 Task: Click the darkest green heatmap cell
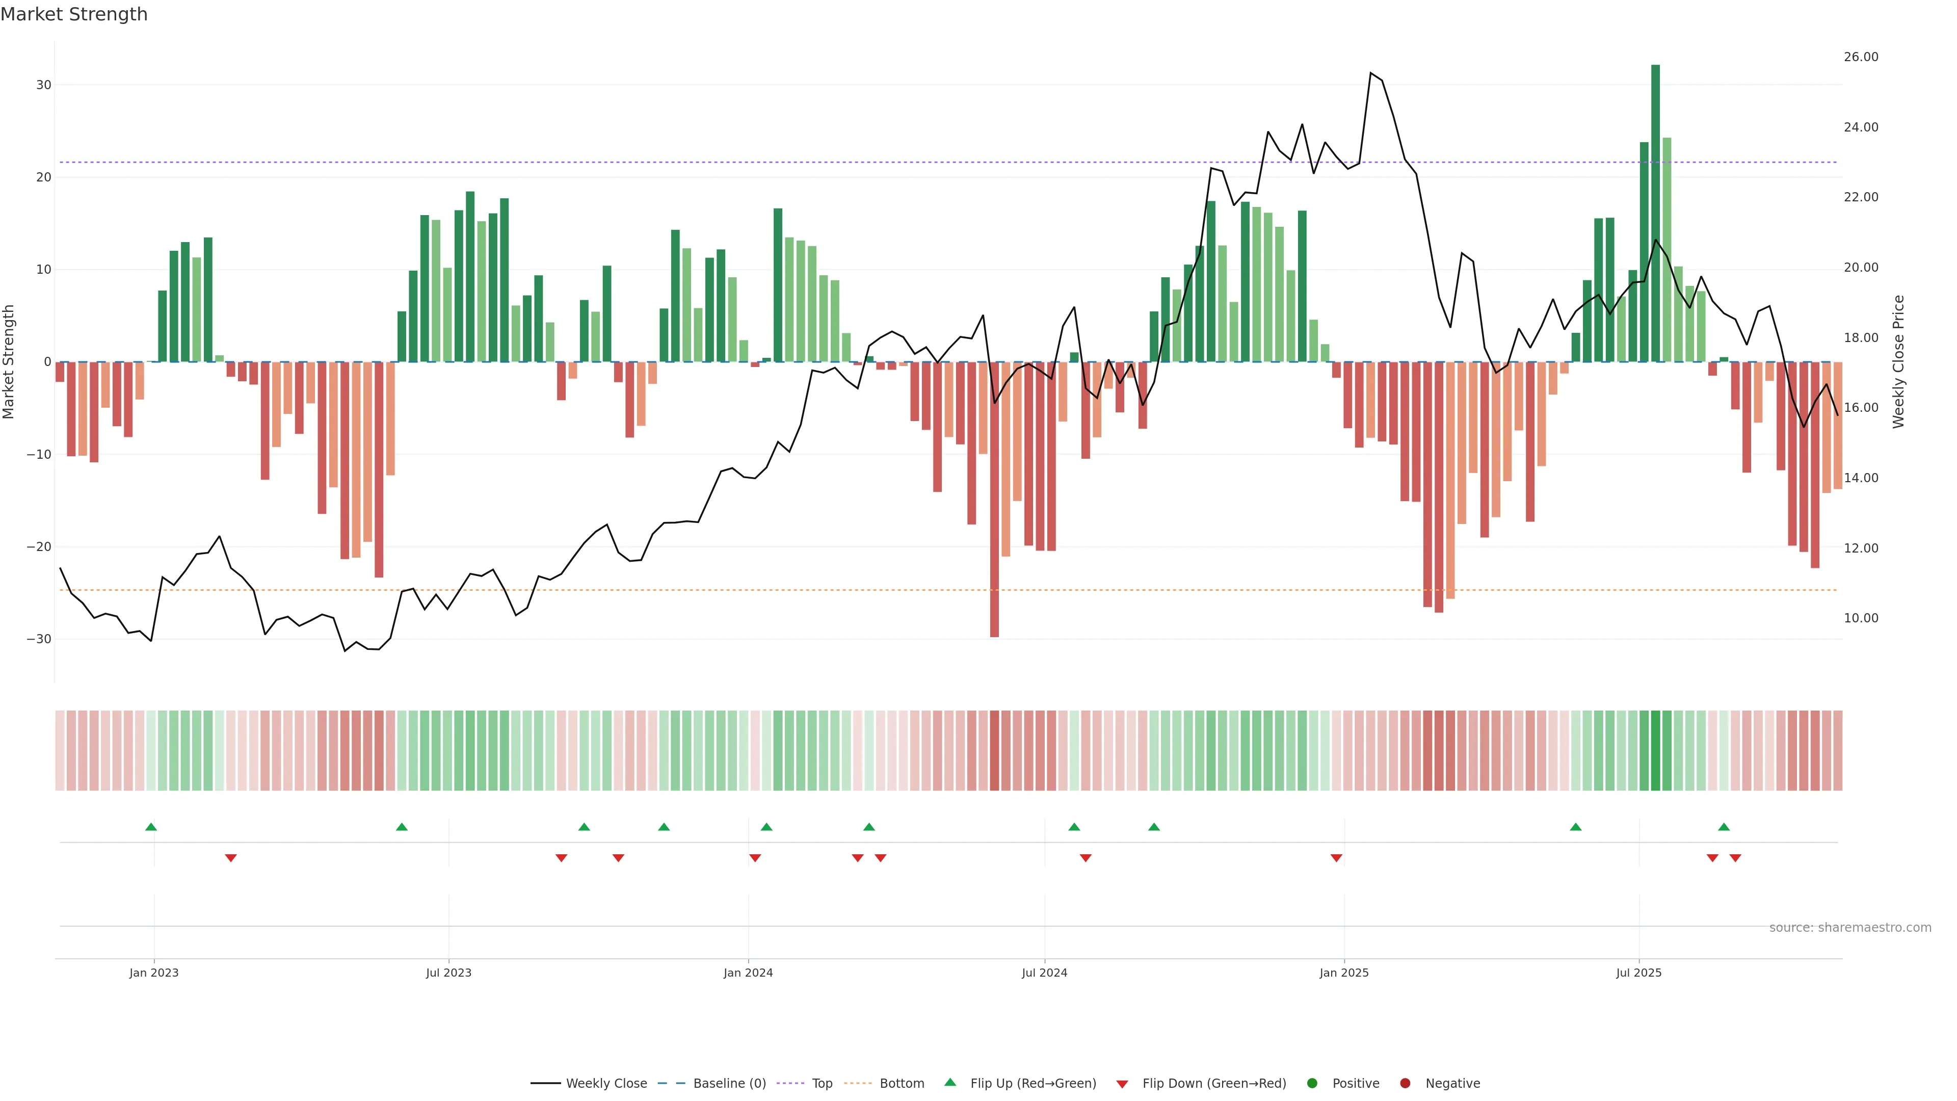1655,750
